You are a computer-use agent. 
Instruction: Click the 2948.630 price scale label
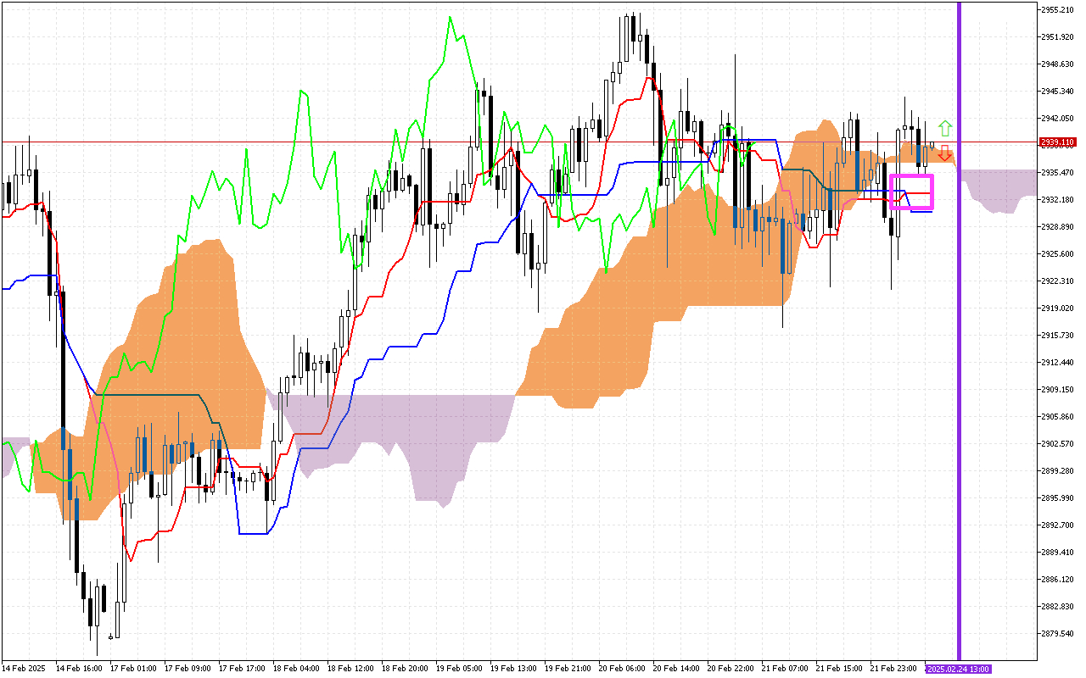pos(1058,64)
